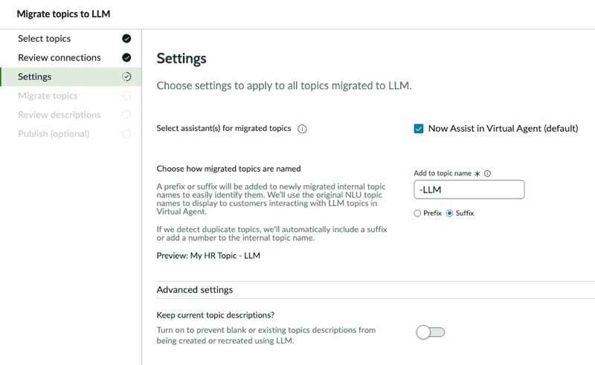Enable the Keep current topic descriptions toggle
Viewport: 595px width, 365px height.
(x=431, y=332)
